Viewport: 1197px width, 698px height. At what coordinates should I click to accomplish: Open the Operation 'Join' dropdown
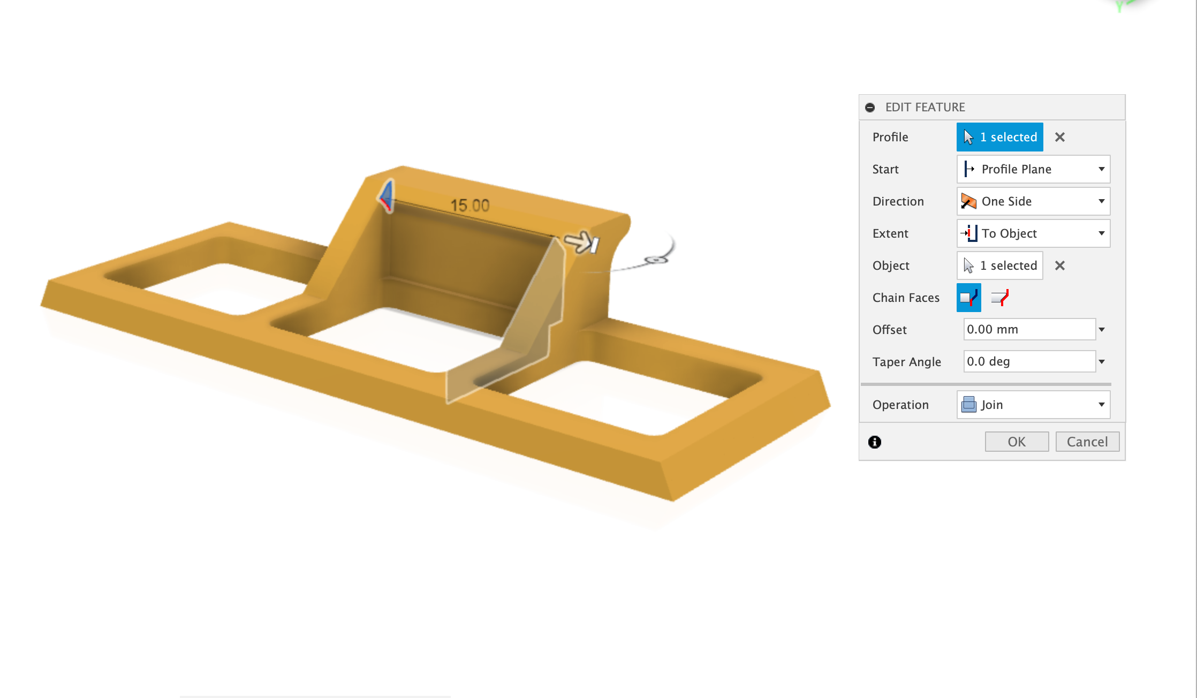[x=1033, y=405]
